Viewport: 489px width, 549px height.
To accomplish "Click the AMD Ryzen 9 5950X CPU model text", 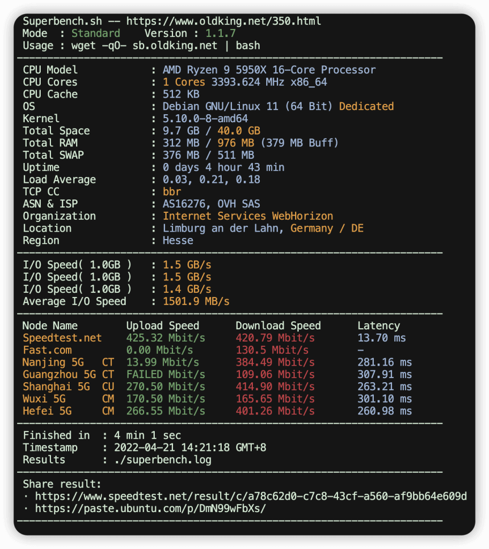I will pyautogui.click(x=269, y=70).
